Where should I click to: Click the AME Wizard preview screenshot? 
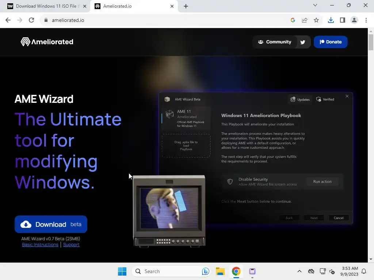click(x=256, y=158)
